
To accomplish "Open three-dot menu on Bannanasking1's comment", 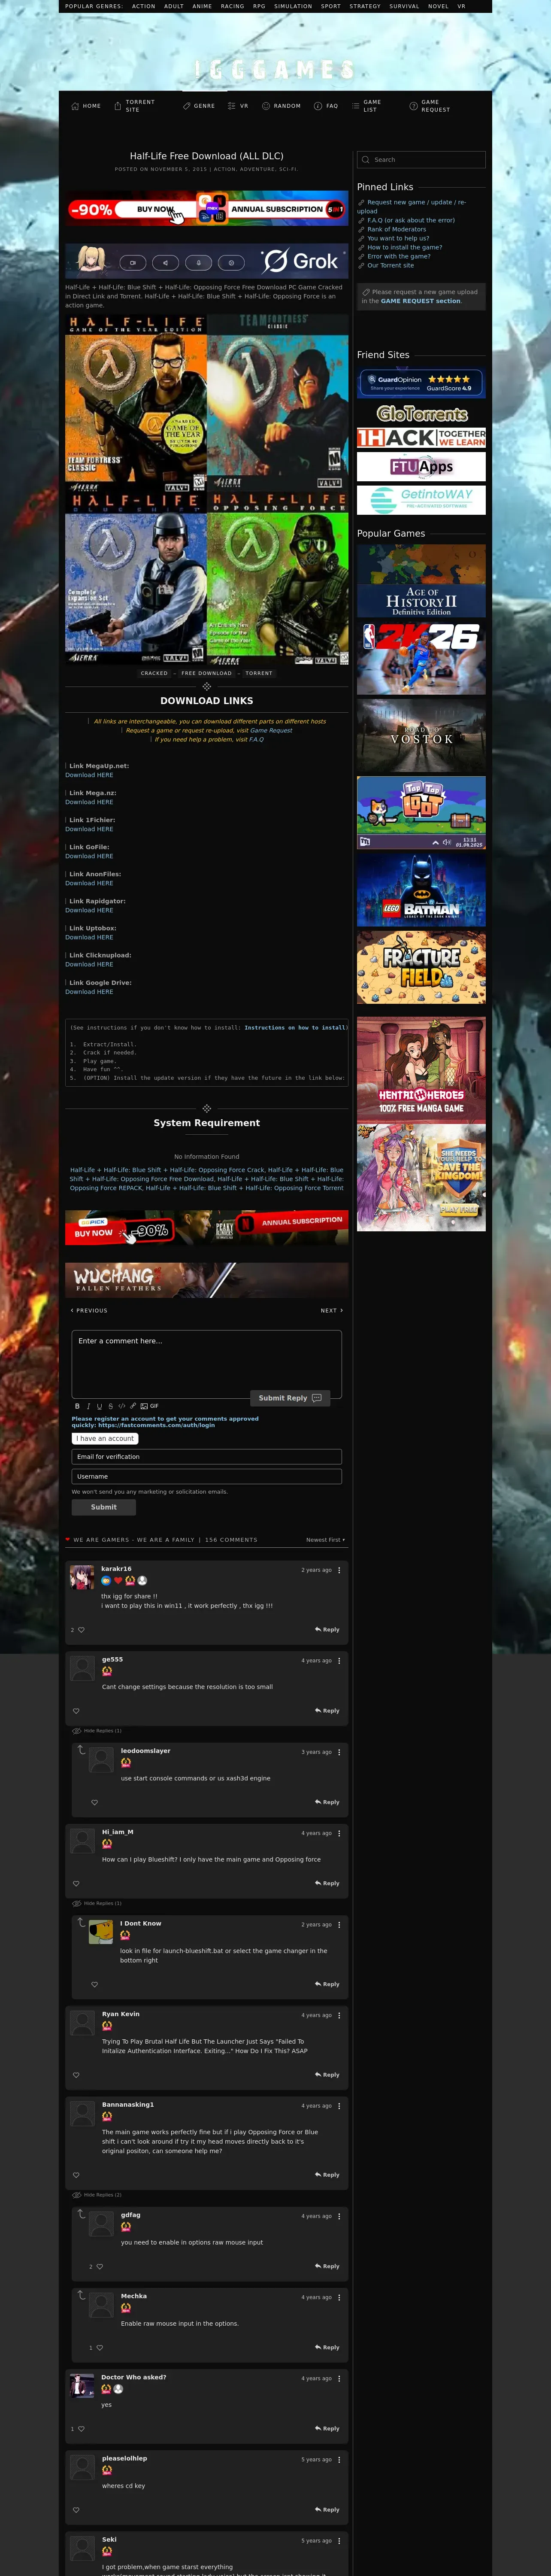I will [339, 2106].
